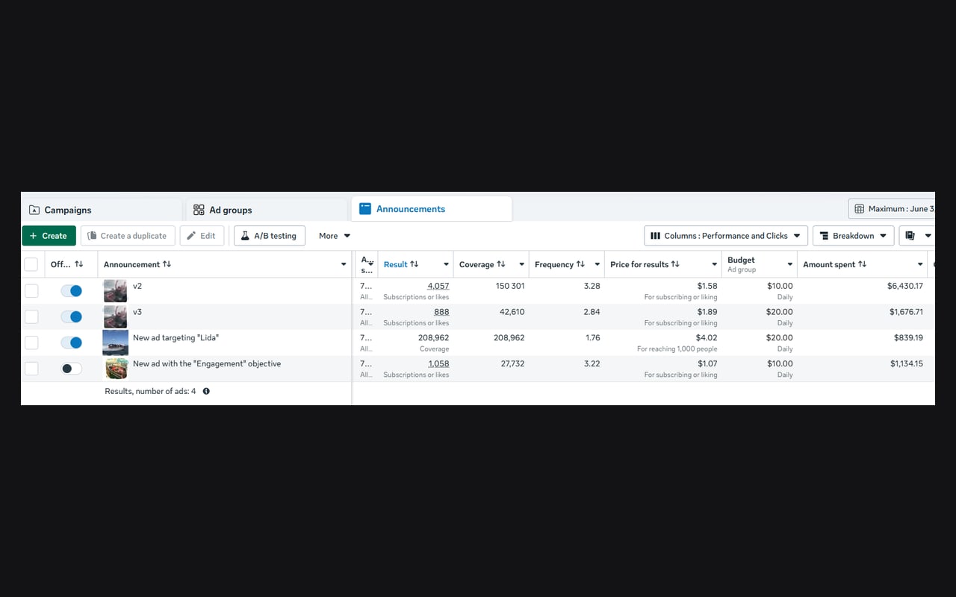This screenshot has height=597, width=956.
Task: Open the 4,057 results link for v2
Action: pos(438,286)
